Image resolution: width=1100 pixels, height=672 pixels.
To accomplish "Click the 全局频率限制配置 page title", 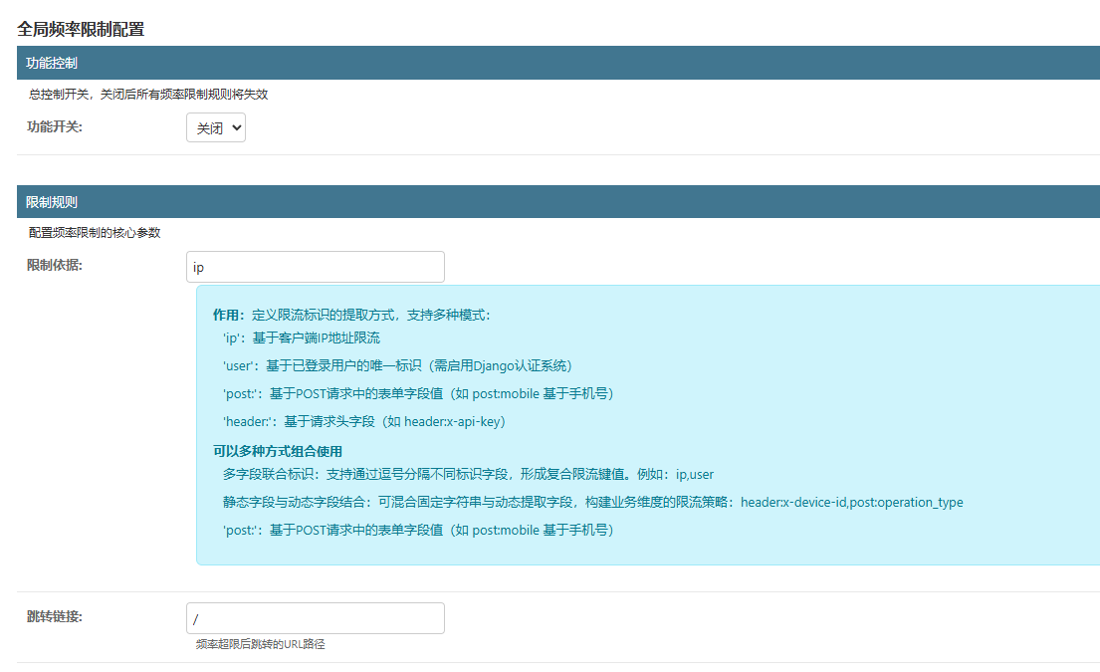I will click(x=81, y=29).
